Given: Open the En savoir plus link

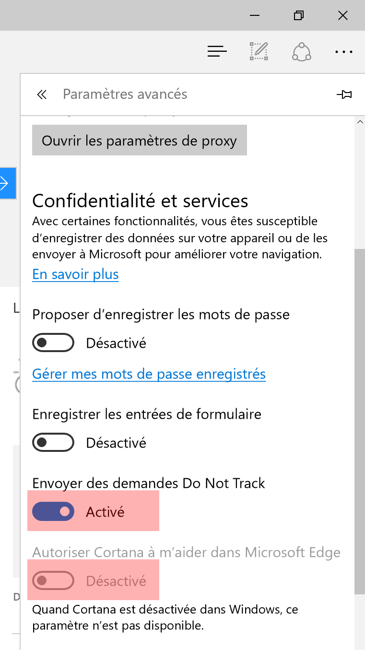Looking at the screenshot, I should (75, 274).
